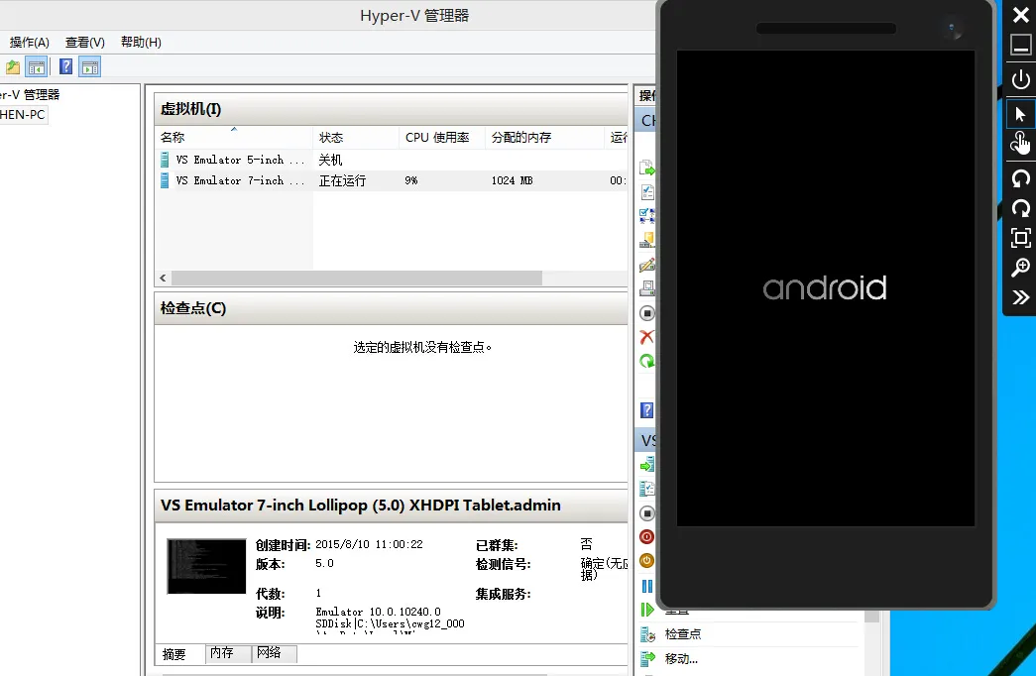Viewport: 1036px width, 676px height.
Task: Click the virtual machine list horizontal scrollbar
Action: point(357,279)
